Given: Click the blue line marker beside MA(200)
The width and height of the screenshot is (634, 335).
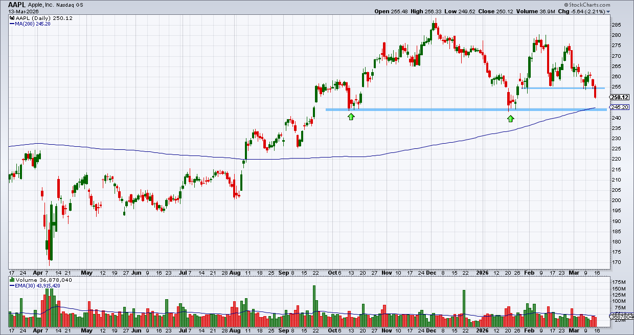Looking at the screenshot, I should pyautogui.click(x=11, y=23).
